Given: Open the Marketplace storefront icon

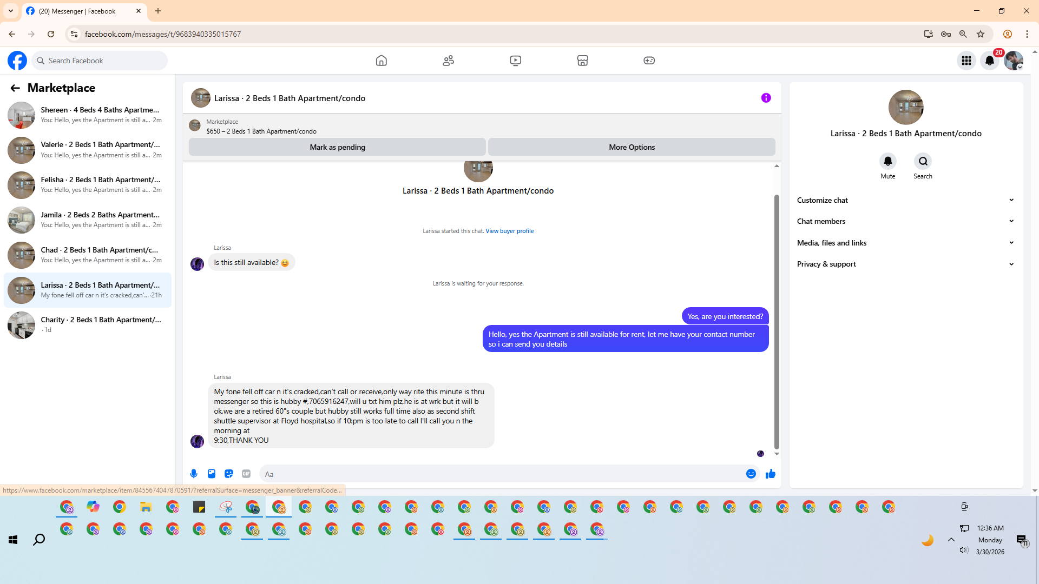Looking at the screenshot, I should [x=583, y=61].
